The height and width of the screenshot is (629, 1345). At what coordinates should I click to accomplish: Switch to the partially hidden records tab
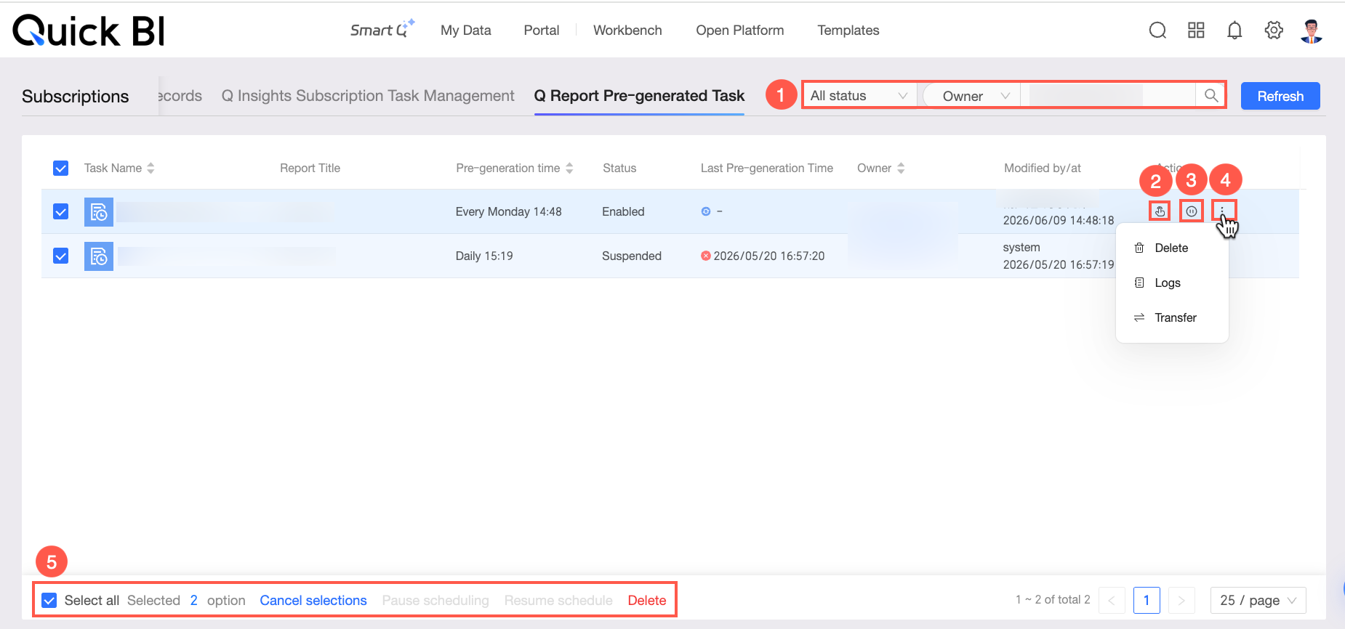click(180, 96)
